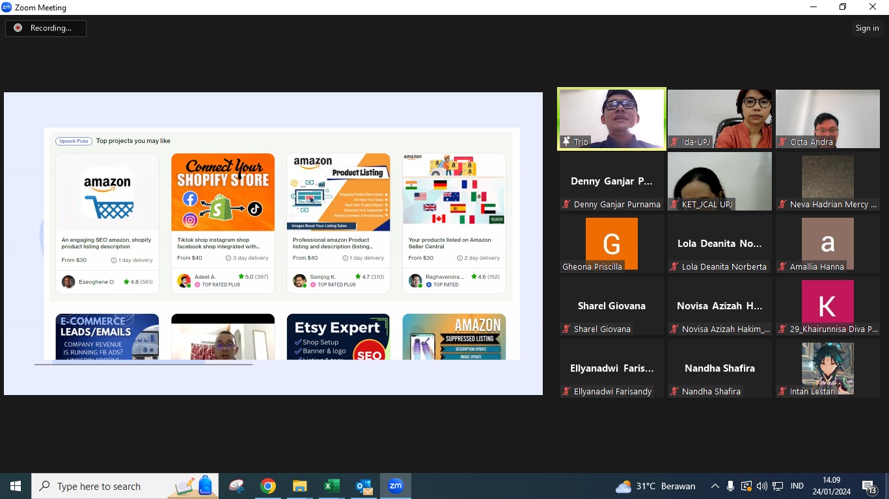Open the Connect Your Shopify Store card image
This screenshot has height=499, width=889.
223,192
